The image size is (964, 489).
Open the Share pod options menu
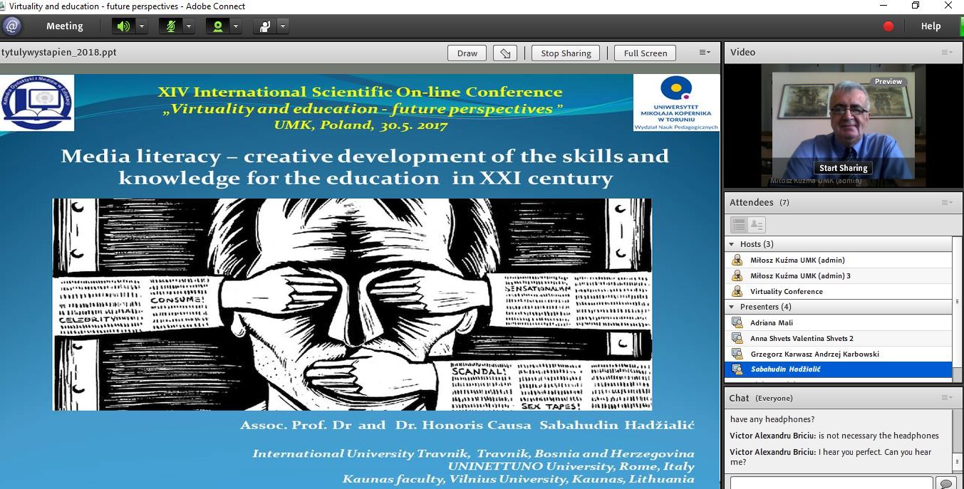(705, 53)
